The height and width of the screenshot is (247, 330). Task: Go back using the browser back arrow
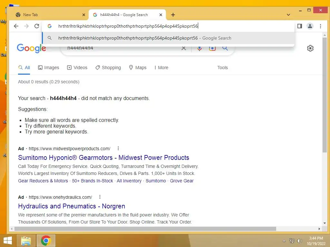[16, 26]
